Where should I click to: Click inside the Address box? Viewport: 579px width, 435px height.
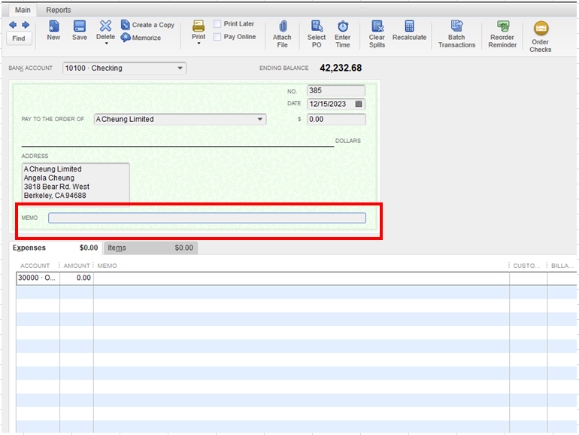tap(76, 182)
